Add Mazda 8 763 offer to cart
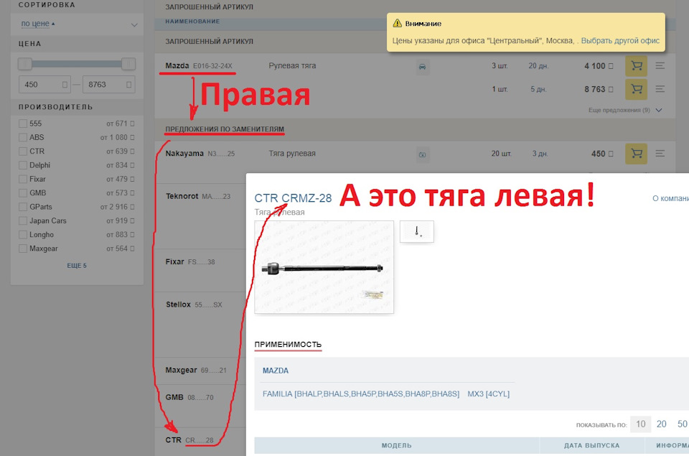The height and width of the screenshot is (456, 689). coord(636,89)
